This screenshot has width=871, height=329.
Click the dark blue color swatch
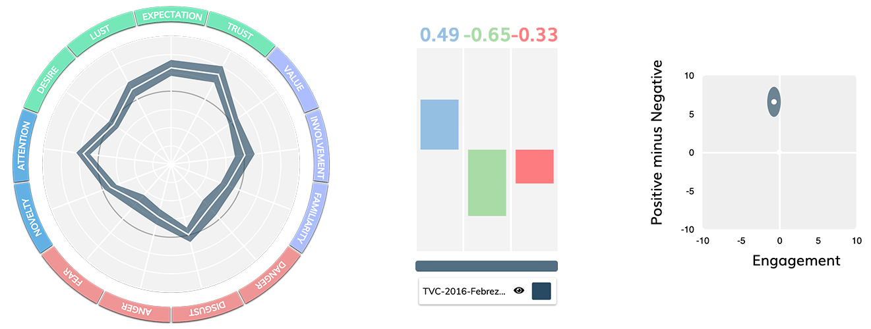coord(541,290)
